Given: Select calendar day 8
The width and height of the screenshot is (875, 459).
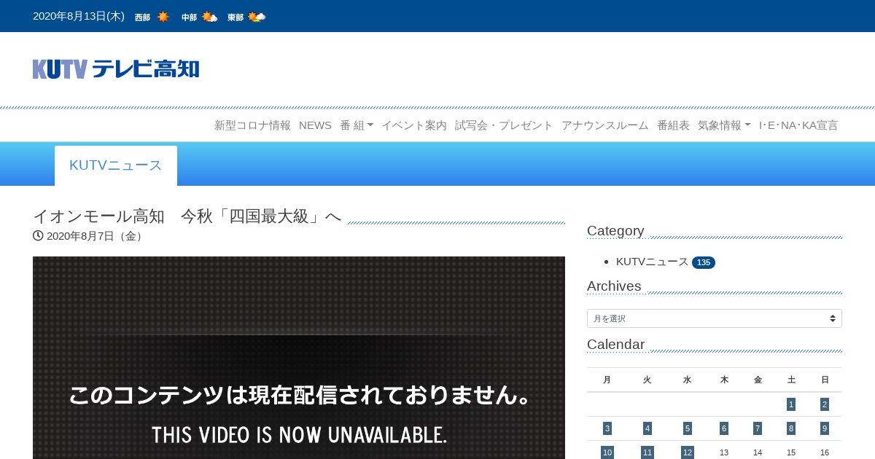Looking at the screenshot, I should click(791, 428).
